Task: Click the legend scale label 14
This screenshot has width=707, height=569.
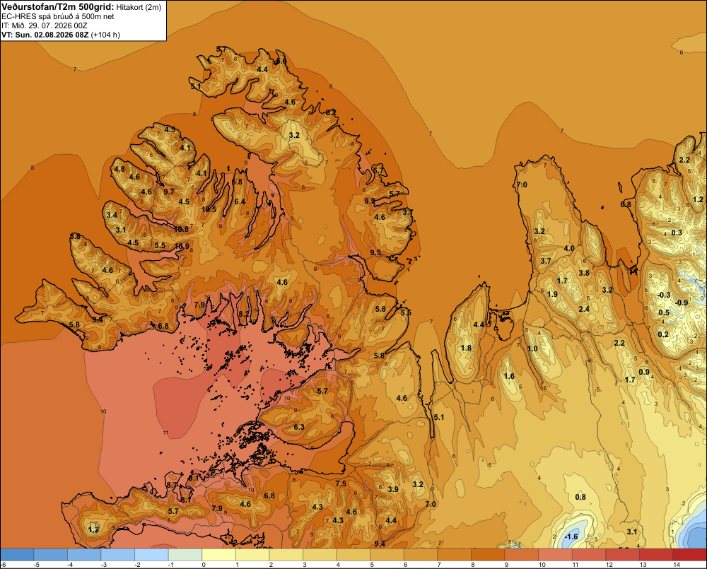Action: pos(677,565)
